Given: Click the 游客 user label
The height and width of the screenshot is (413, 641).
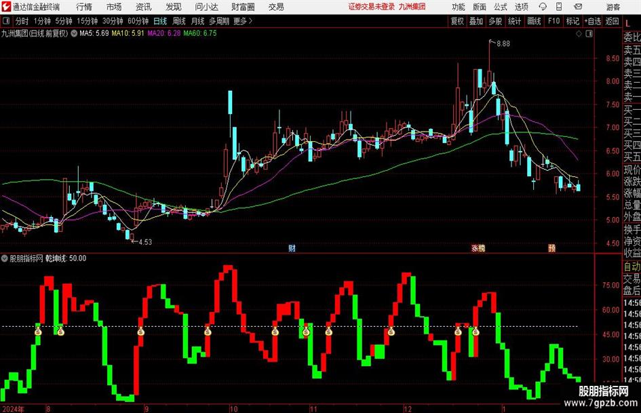Looking at the screenshot, I should (x=613, y=7).
